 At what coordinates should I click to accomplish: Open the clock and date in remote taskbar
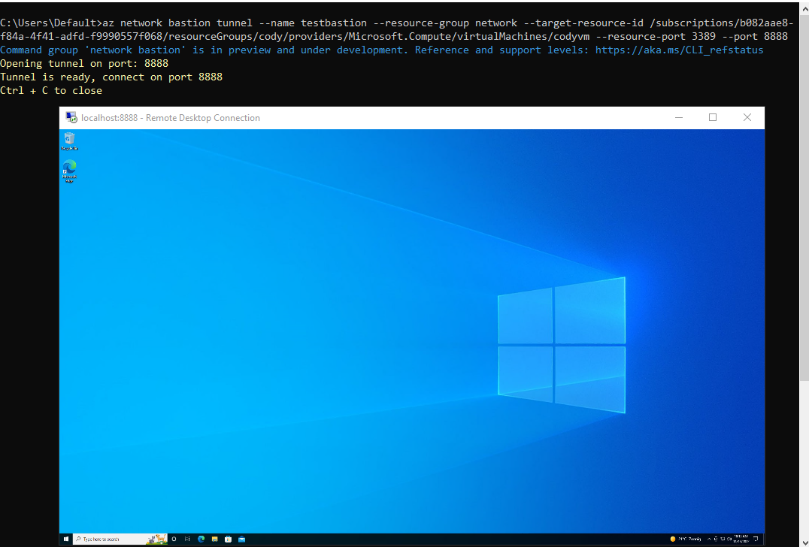pos(741,539)
